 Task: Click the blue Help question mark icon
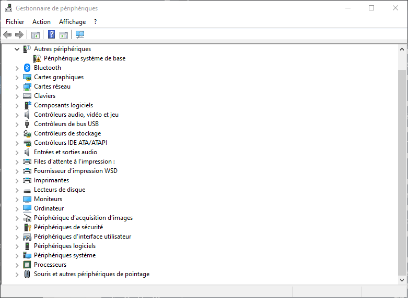51,35
